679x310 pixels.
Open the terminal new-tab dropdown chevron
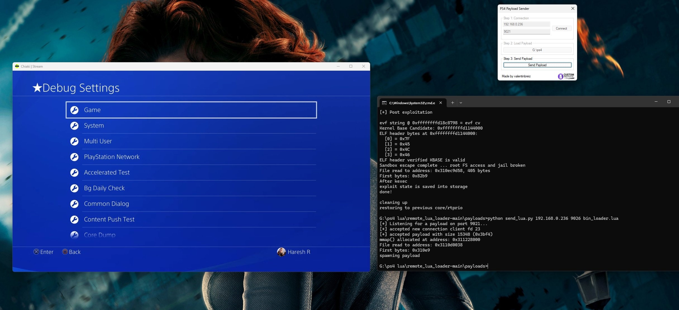click(461, 103)
